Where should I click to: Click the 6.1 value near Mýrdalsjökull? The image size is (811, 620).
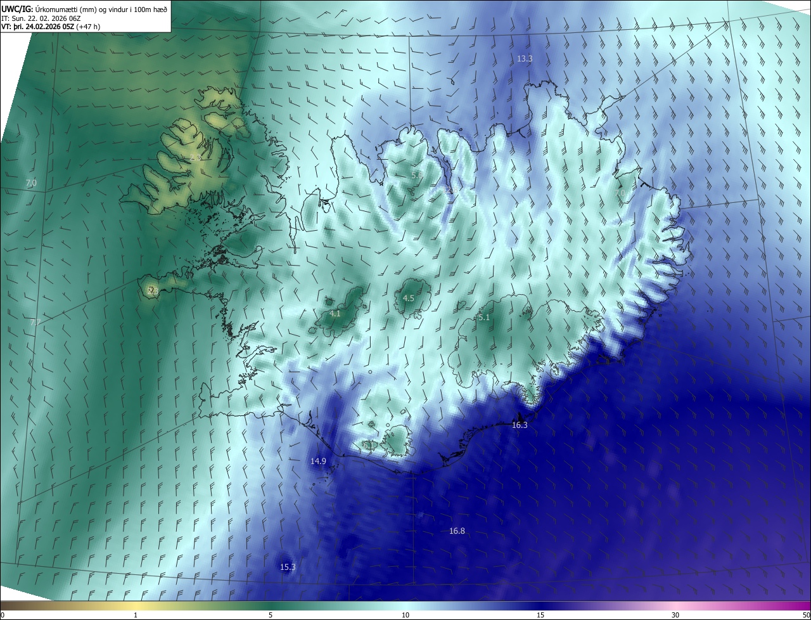point(367,444)
